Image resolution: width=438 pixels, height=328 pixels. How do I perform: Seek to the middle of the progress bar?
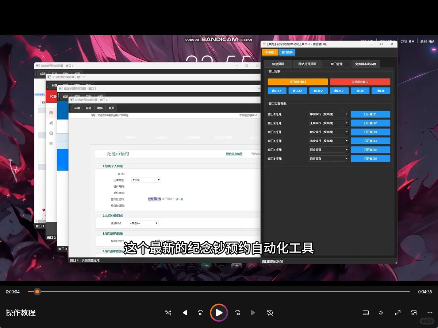pos(219,292)
